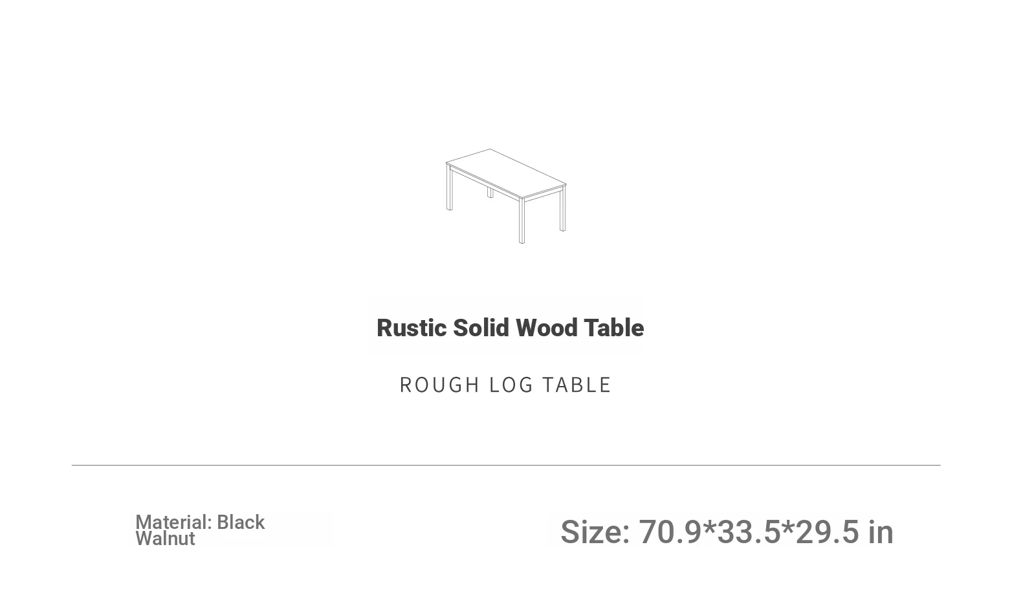Screen dimensions: 1012x591
Task: Click the left leg of the table drawing
Action: pyautogui.click(x=449, y=188)
